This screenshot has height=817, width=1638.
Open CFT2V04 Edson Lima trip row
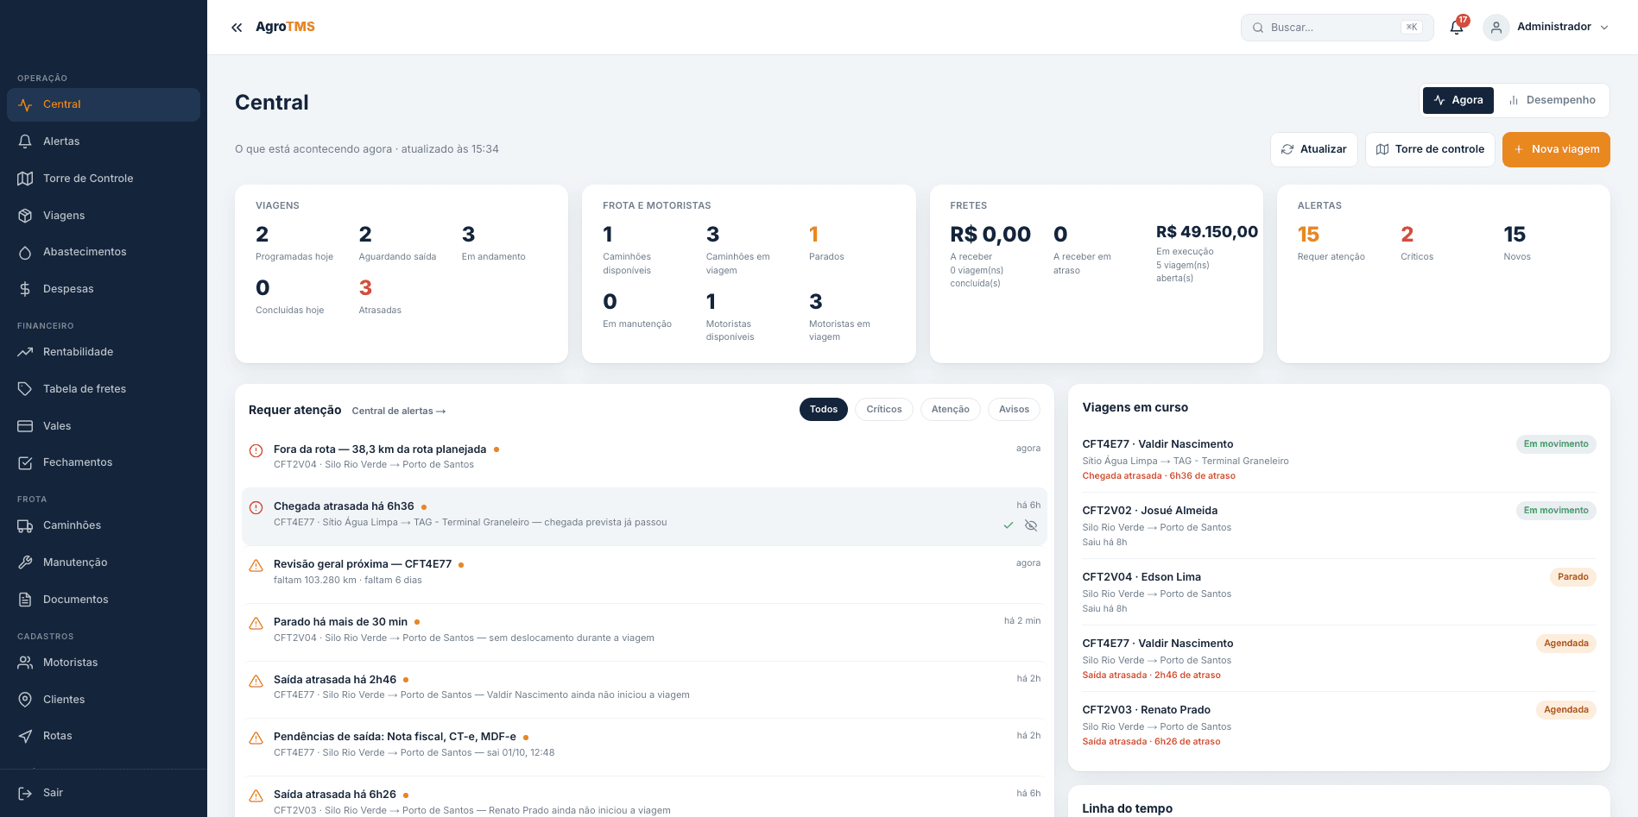click(x=1338, y=592)
